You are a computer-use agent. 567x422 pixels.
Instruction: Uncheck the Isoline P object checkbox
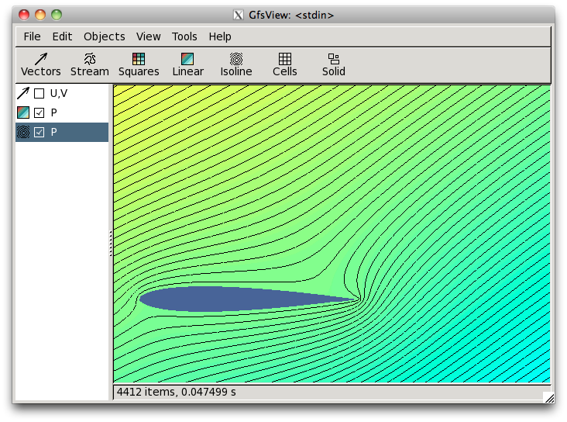[x=39, y=132]
